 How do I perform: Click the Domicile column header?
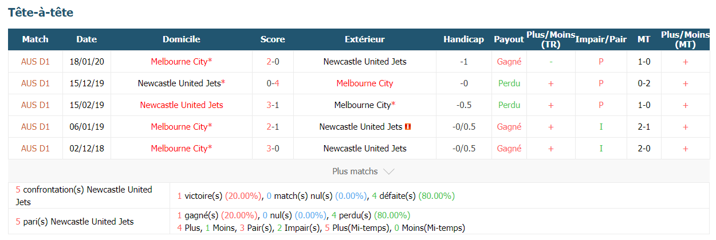click(182, 39)
